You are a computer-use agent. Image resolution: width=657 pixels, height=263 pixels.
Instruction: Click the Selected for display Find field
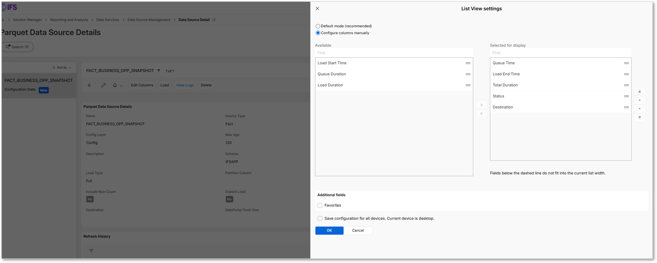pyautogui.click(x=561, y=53)
